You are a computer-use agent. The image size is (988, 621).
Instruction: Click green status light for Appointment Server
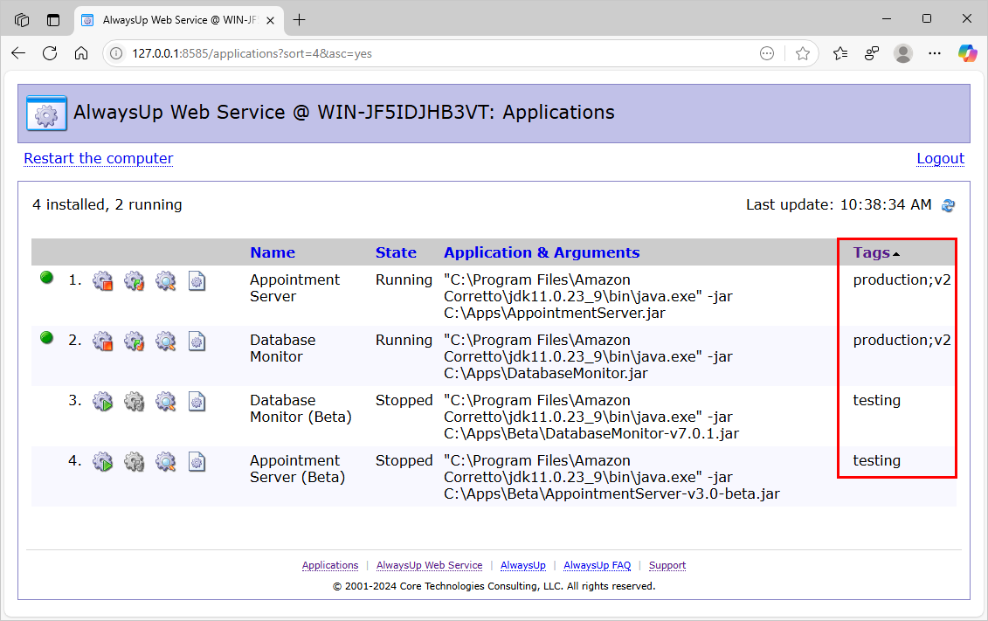(46, 277)
